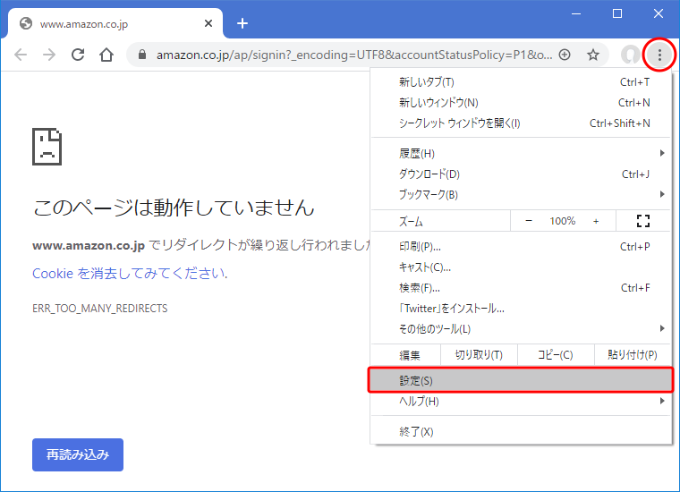The width and height of the screenshot is (680, 492).
Task: Reload the page with the toolbar icon
Action: (x=78, y=55)
